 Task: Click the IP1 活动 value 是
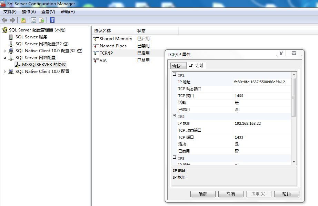[x=262, y=103]
